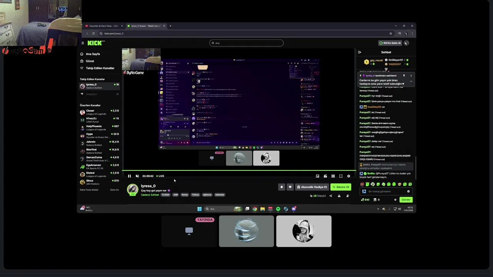Image resolution: width=493 pixels, height=277 pixels.
Task: Switch to lyress_0 Stream browser tab
Action: 146,26
